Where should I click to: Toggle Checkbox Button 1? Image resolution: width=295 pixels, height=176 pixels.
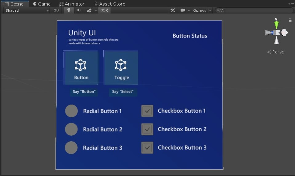pyautogui.click(x=147, y=111)
